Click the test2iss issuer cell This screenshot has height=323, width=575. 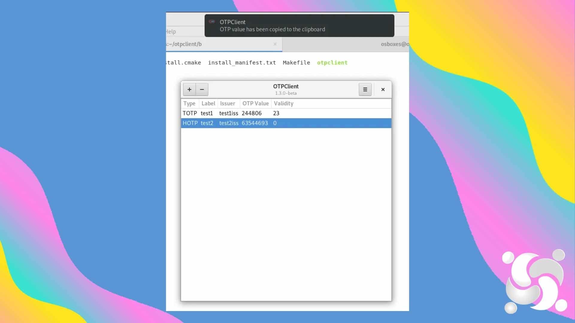click(x=229, y=123)
